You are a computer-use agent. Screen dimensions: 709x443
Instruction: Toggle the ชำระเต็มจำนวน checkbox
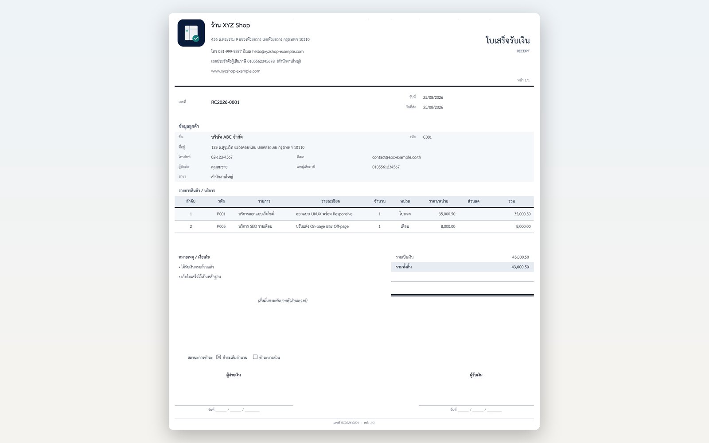click(218, 357)
